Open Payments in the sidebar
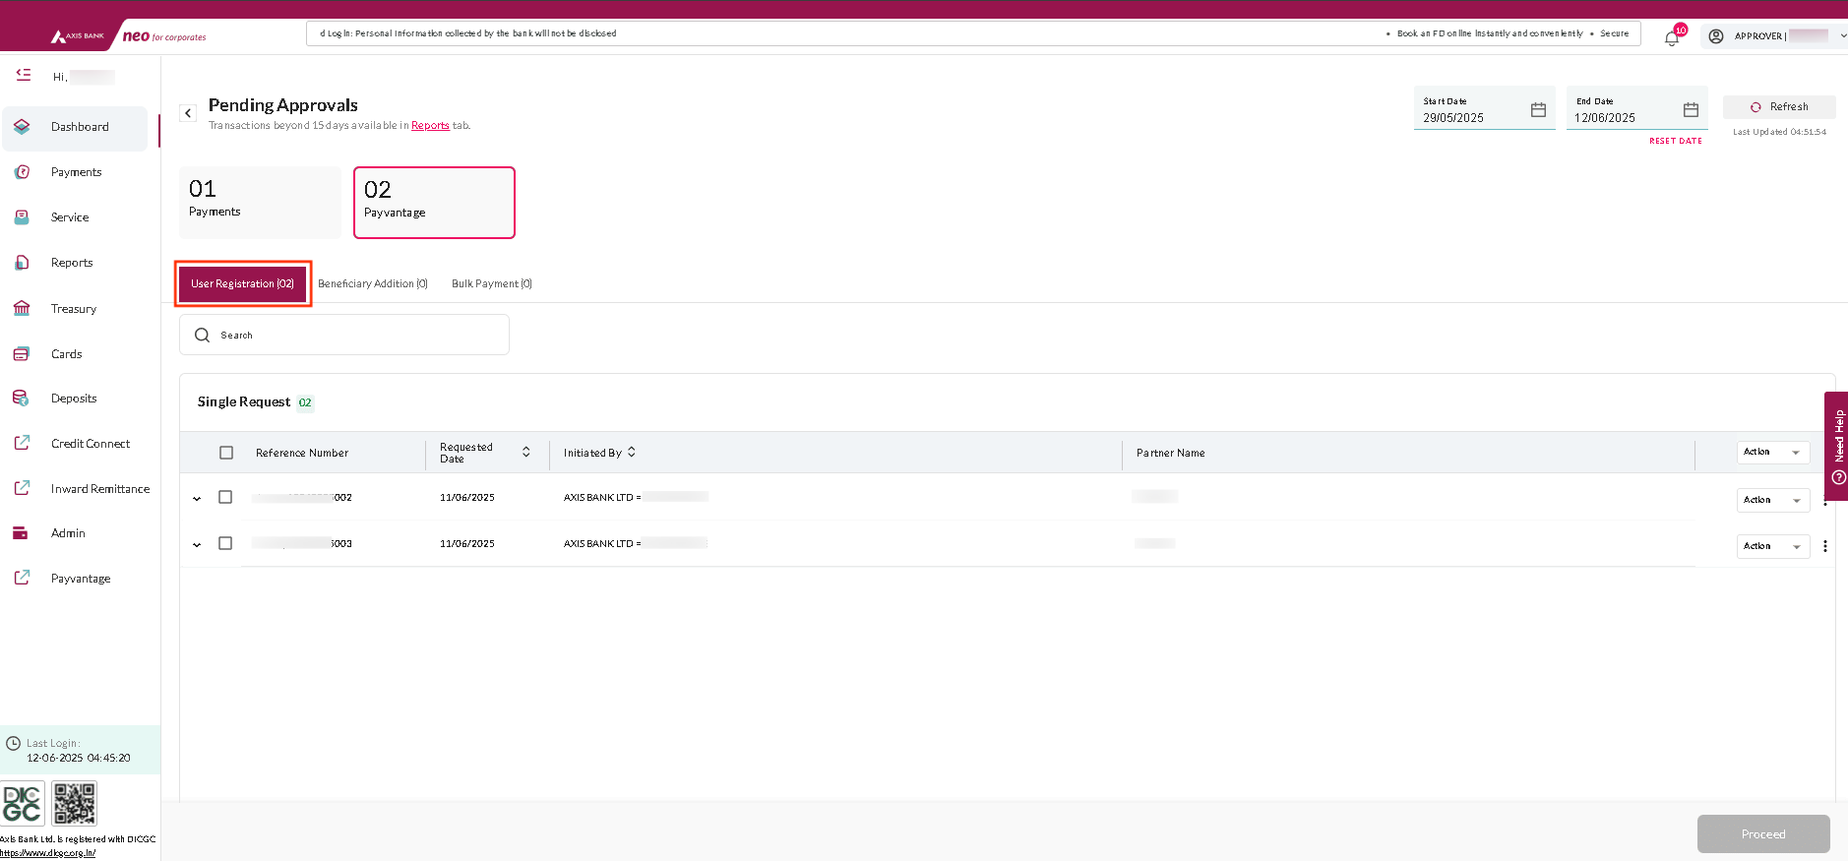This screenshot has width=1848, height=861. [76, 172]
